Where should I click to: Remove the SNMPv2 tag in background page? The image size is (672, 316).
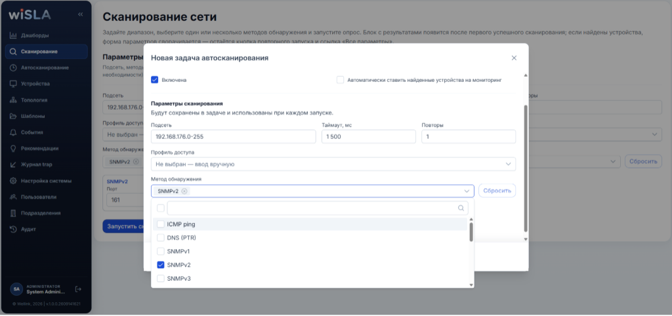[136, 161]
